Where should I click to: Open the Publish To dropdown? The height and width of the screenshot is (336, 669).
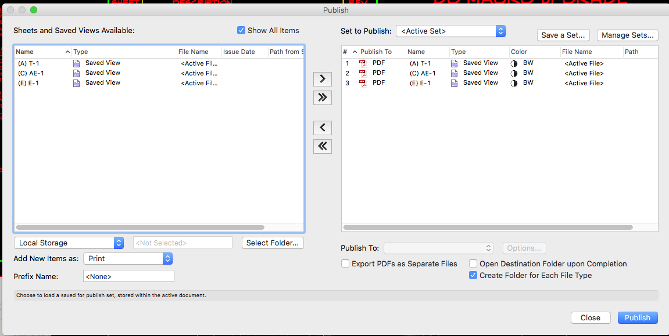440,248
